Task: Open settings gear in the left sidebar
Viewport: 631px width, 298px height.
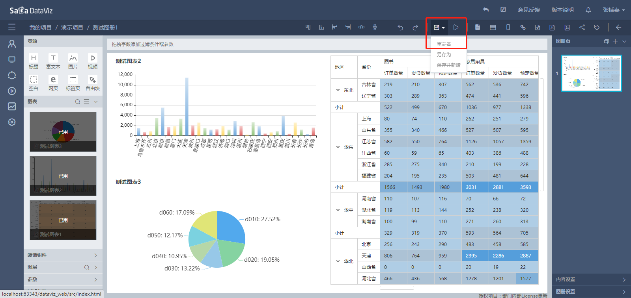Action: (12, 122)
